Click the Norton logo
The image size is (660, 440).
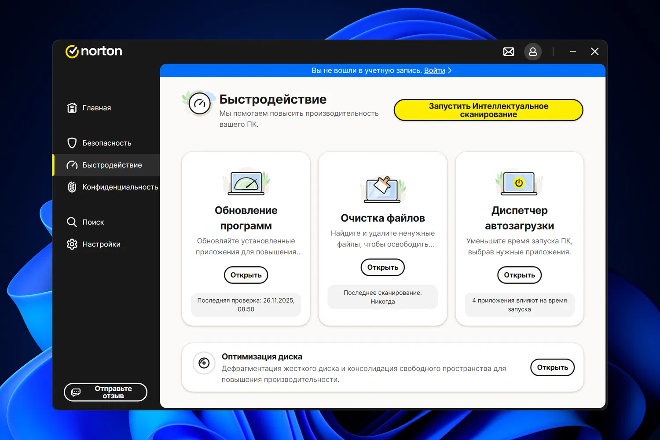click(x=94, y=51)
